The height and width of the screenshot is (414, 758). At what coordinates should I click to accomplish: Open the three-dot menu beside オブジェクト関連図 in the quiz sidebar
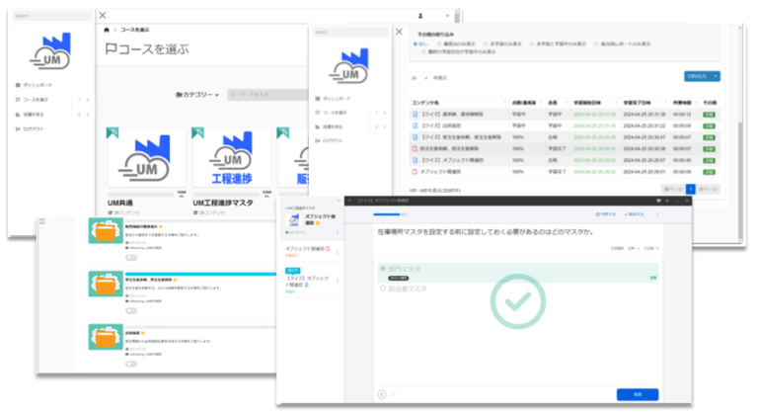(338, 252)
